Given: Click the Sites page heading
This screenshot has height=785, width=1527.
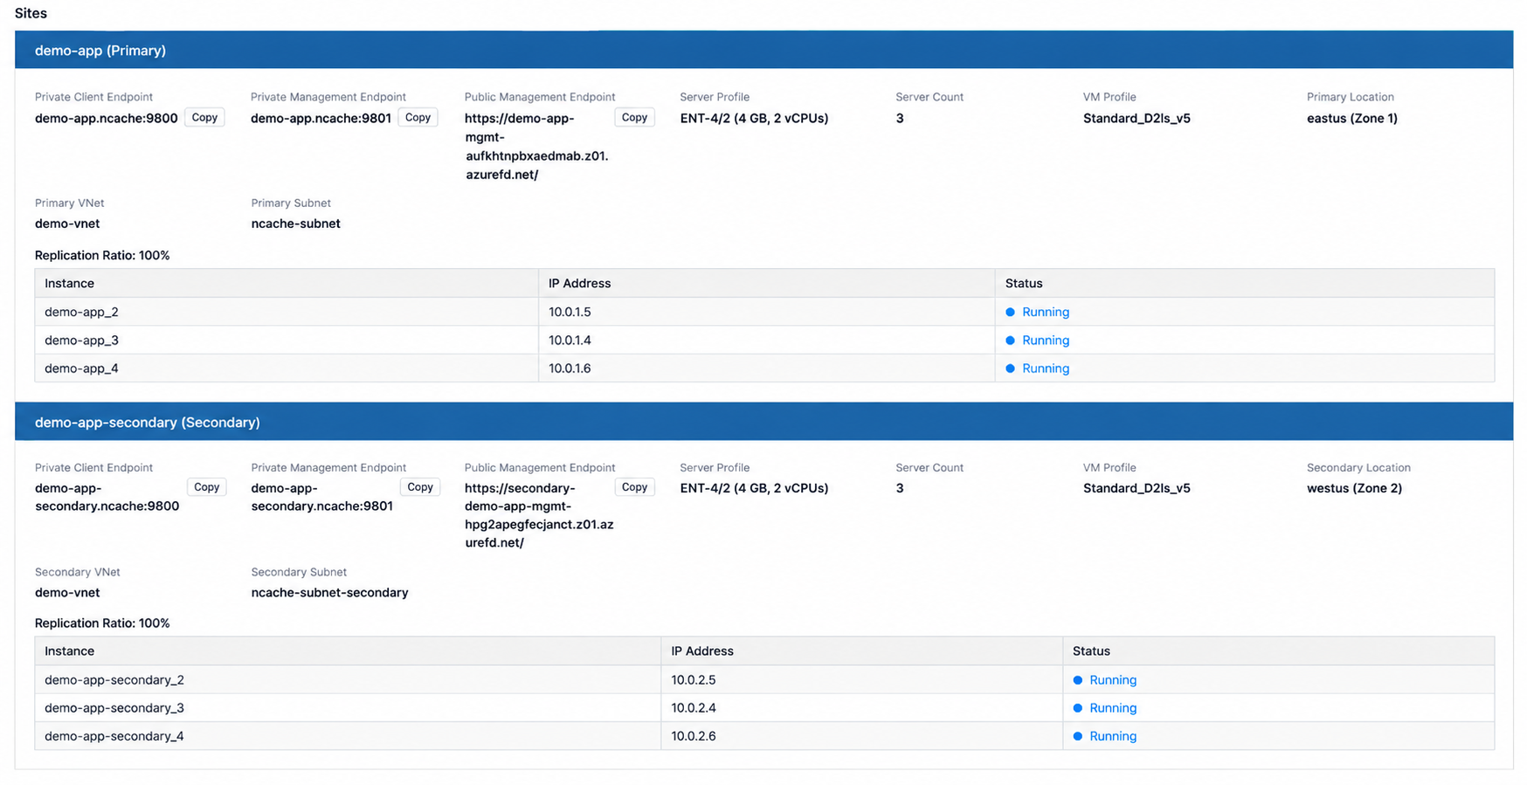Looking at the screenshot, I should (x=31, y=13).
